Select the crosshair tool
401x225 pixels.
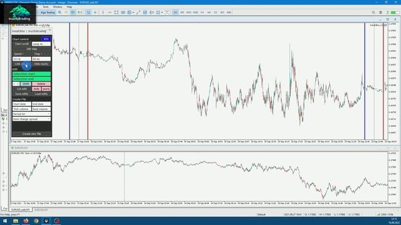(95, 12)
